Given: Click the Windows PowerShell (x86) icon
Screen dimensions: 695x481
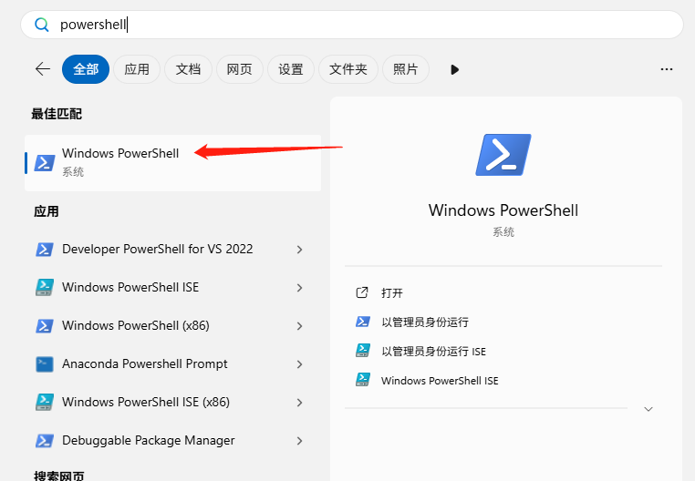Looking at the screenshot, I should [x=45, y=326].
